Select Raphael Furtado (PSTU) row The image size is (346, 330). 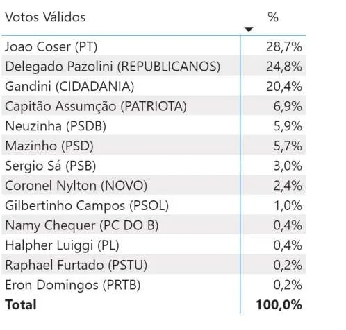point(154,264)
